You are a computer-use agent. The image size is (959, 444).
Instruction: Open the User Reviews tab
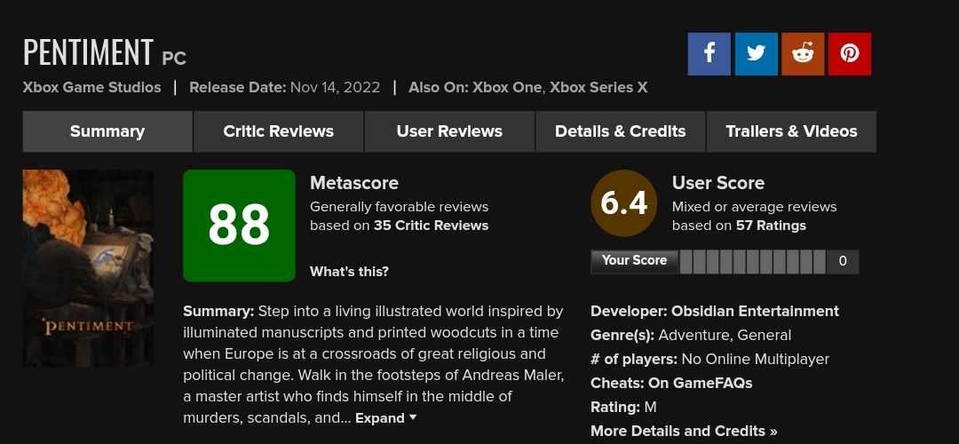click(449, 131)
